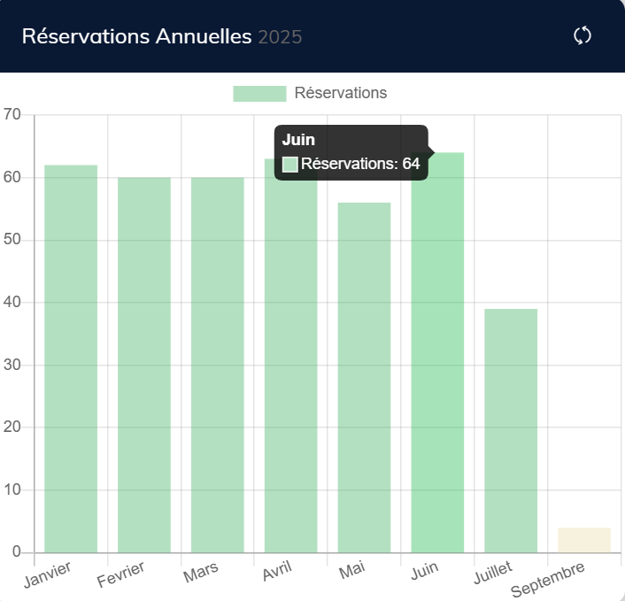Click the Juillet x-axis label
The image size is (625, 601).
click(492, 573)
